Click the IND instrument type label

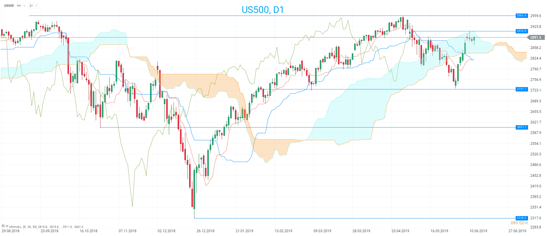tap(19, 6)
